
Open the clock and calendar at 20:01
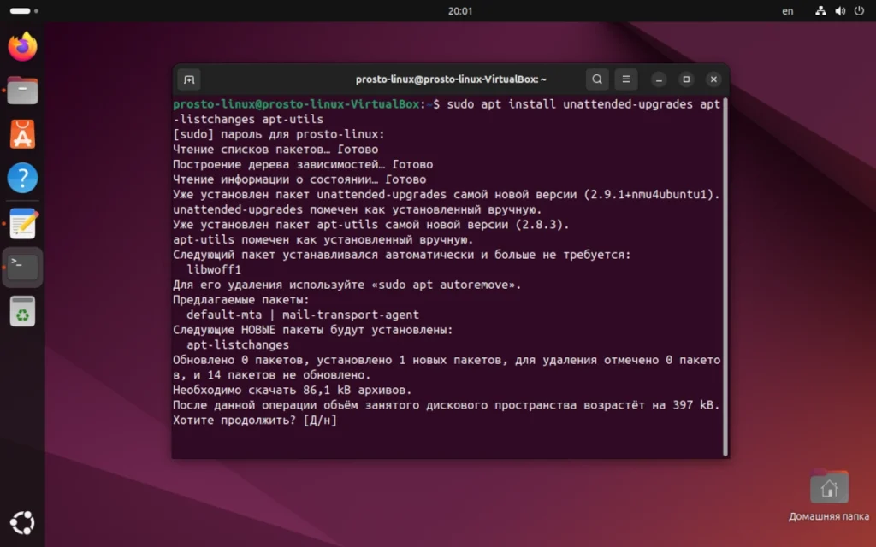point(459,10)
